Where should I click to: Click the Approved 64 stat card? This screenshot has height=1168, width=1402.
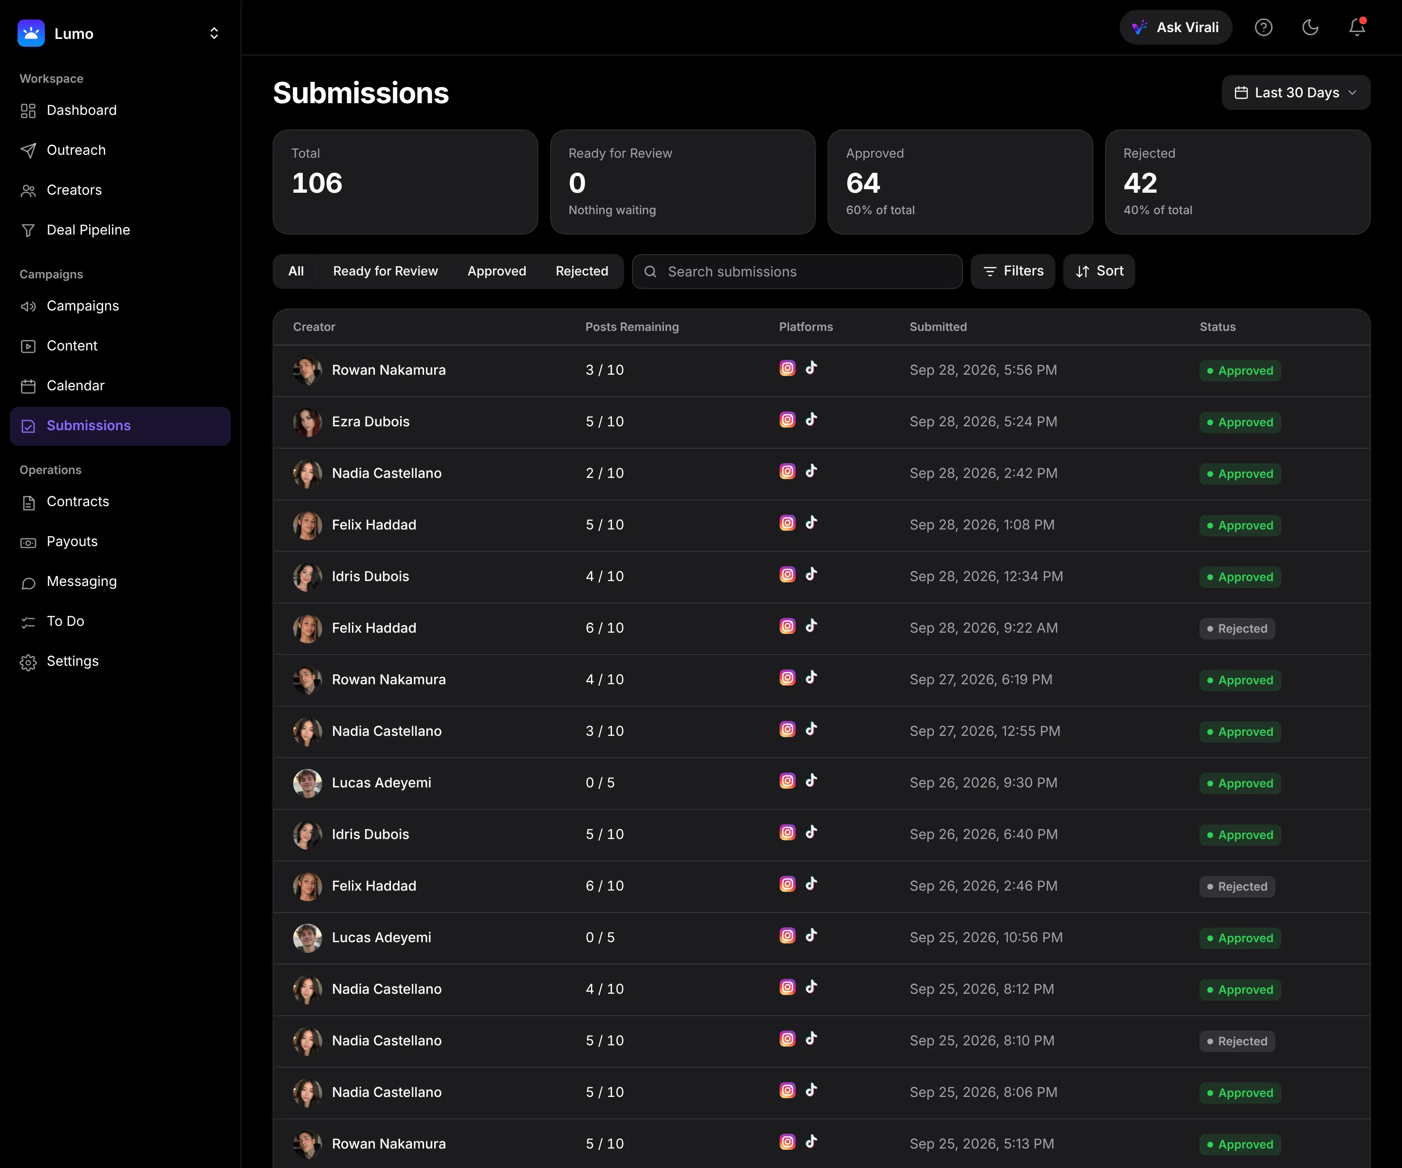tap(960, 182)
